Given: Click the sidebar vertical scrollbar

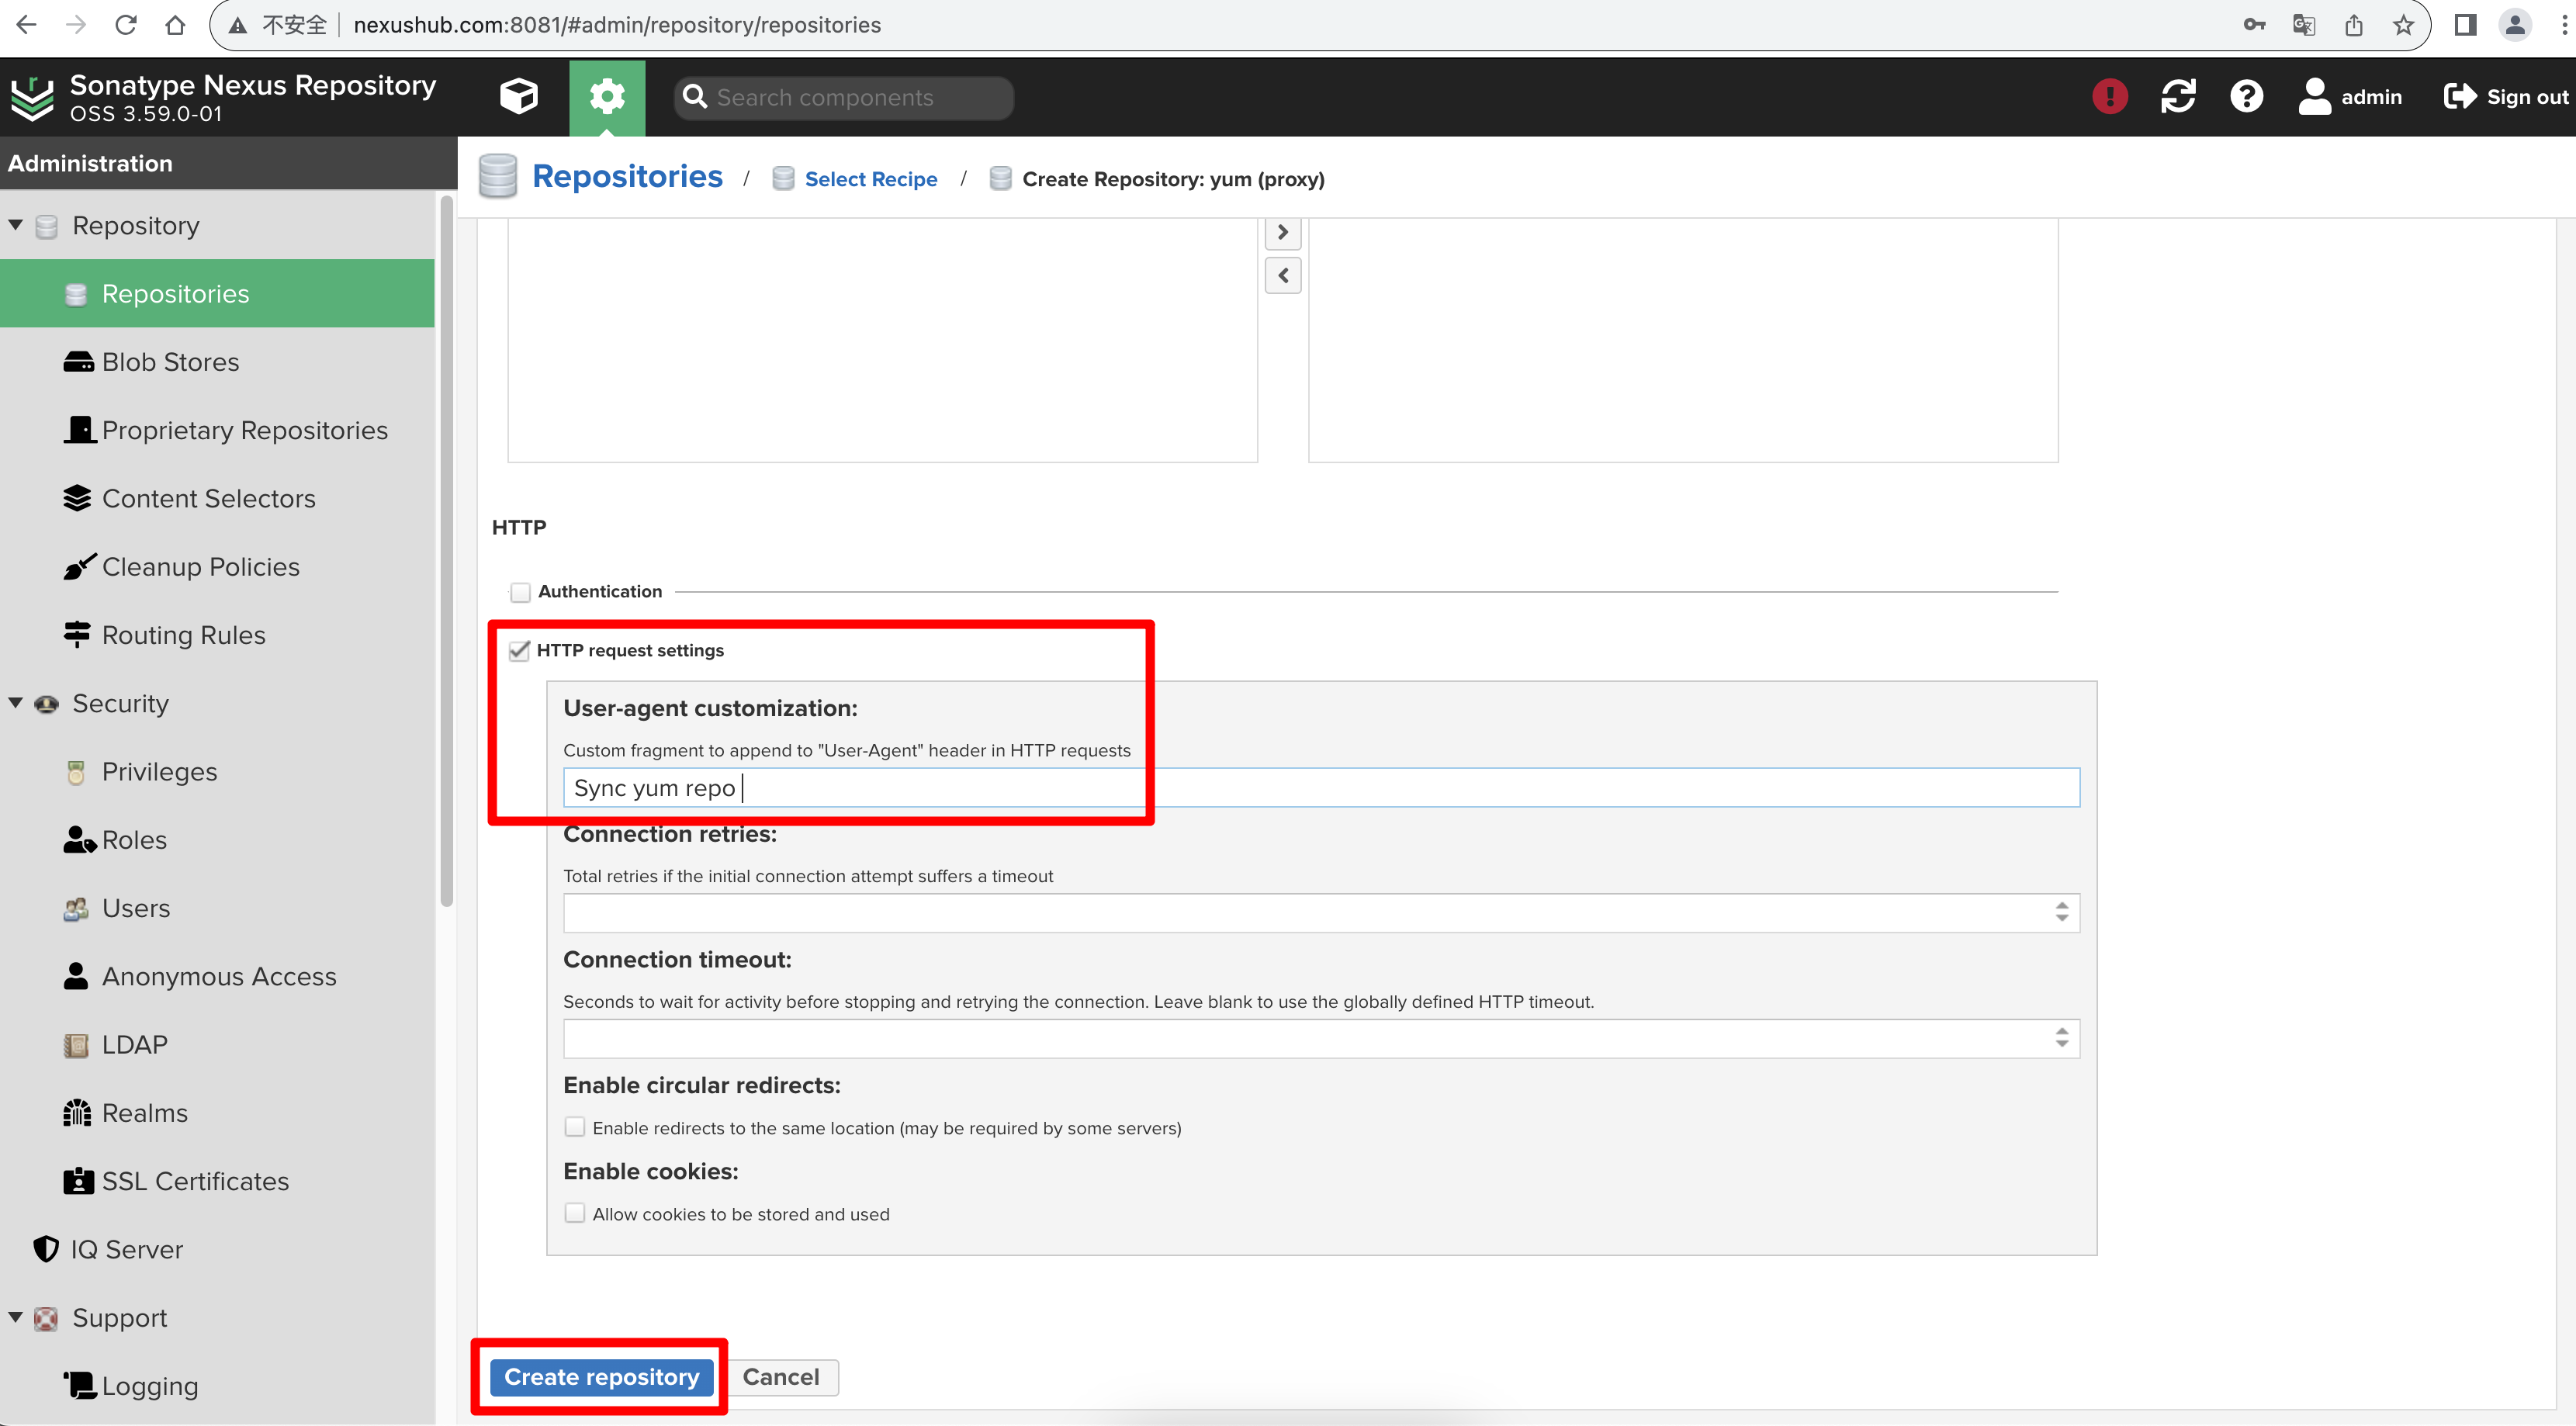Looking at the screenshot, I should point(447,550).
